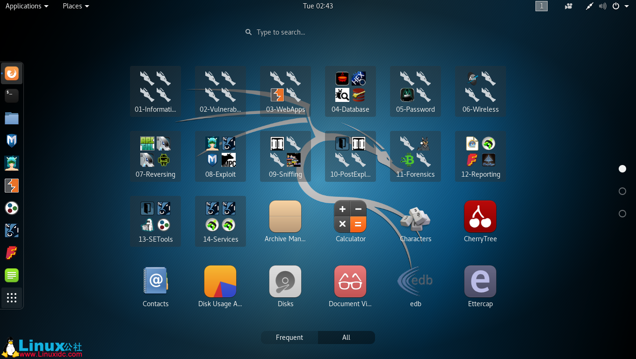Go to the second page indicator dot
636x359 pixels.
pyautogui.click(x=622, y=191)
